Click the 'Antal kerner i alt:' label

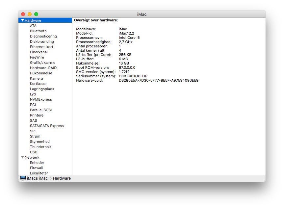coord(91,50)
